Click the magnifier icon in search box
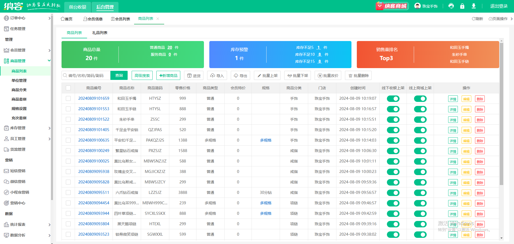514x244 pixels. pyautogui.click(x=65, y=76)
